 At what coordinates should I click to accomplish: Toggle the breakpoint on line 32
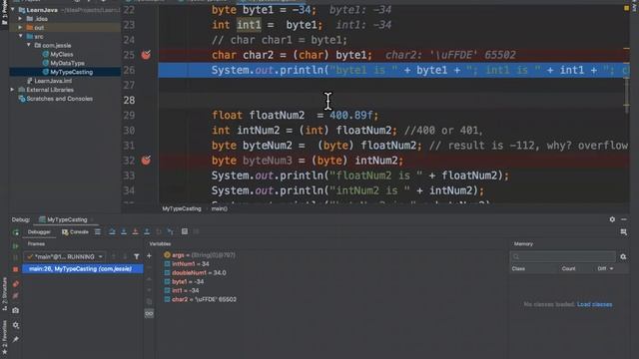pos(146,160)
